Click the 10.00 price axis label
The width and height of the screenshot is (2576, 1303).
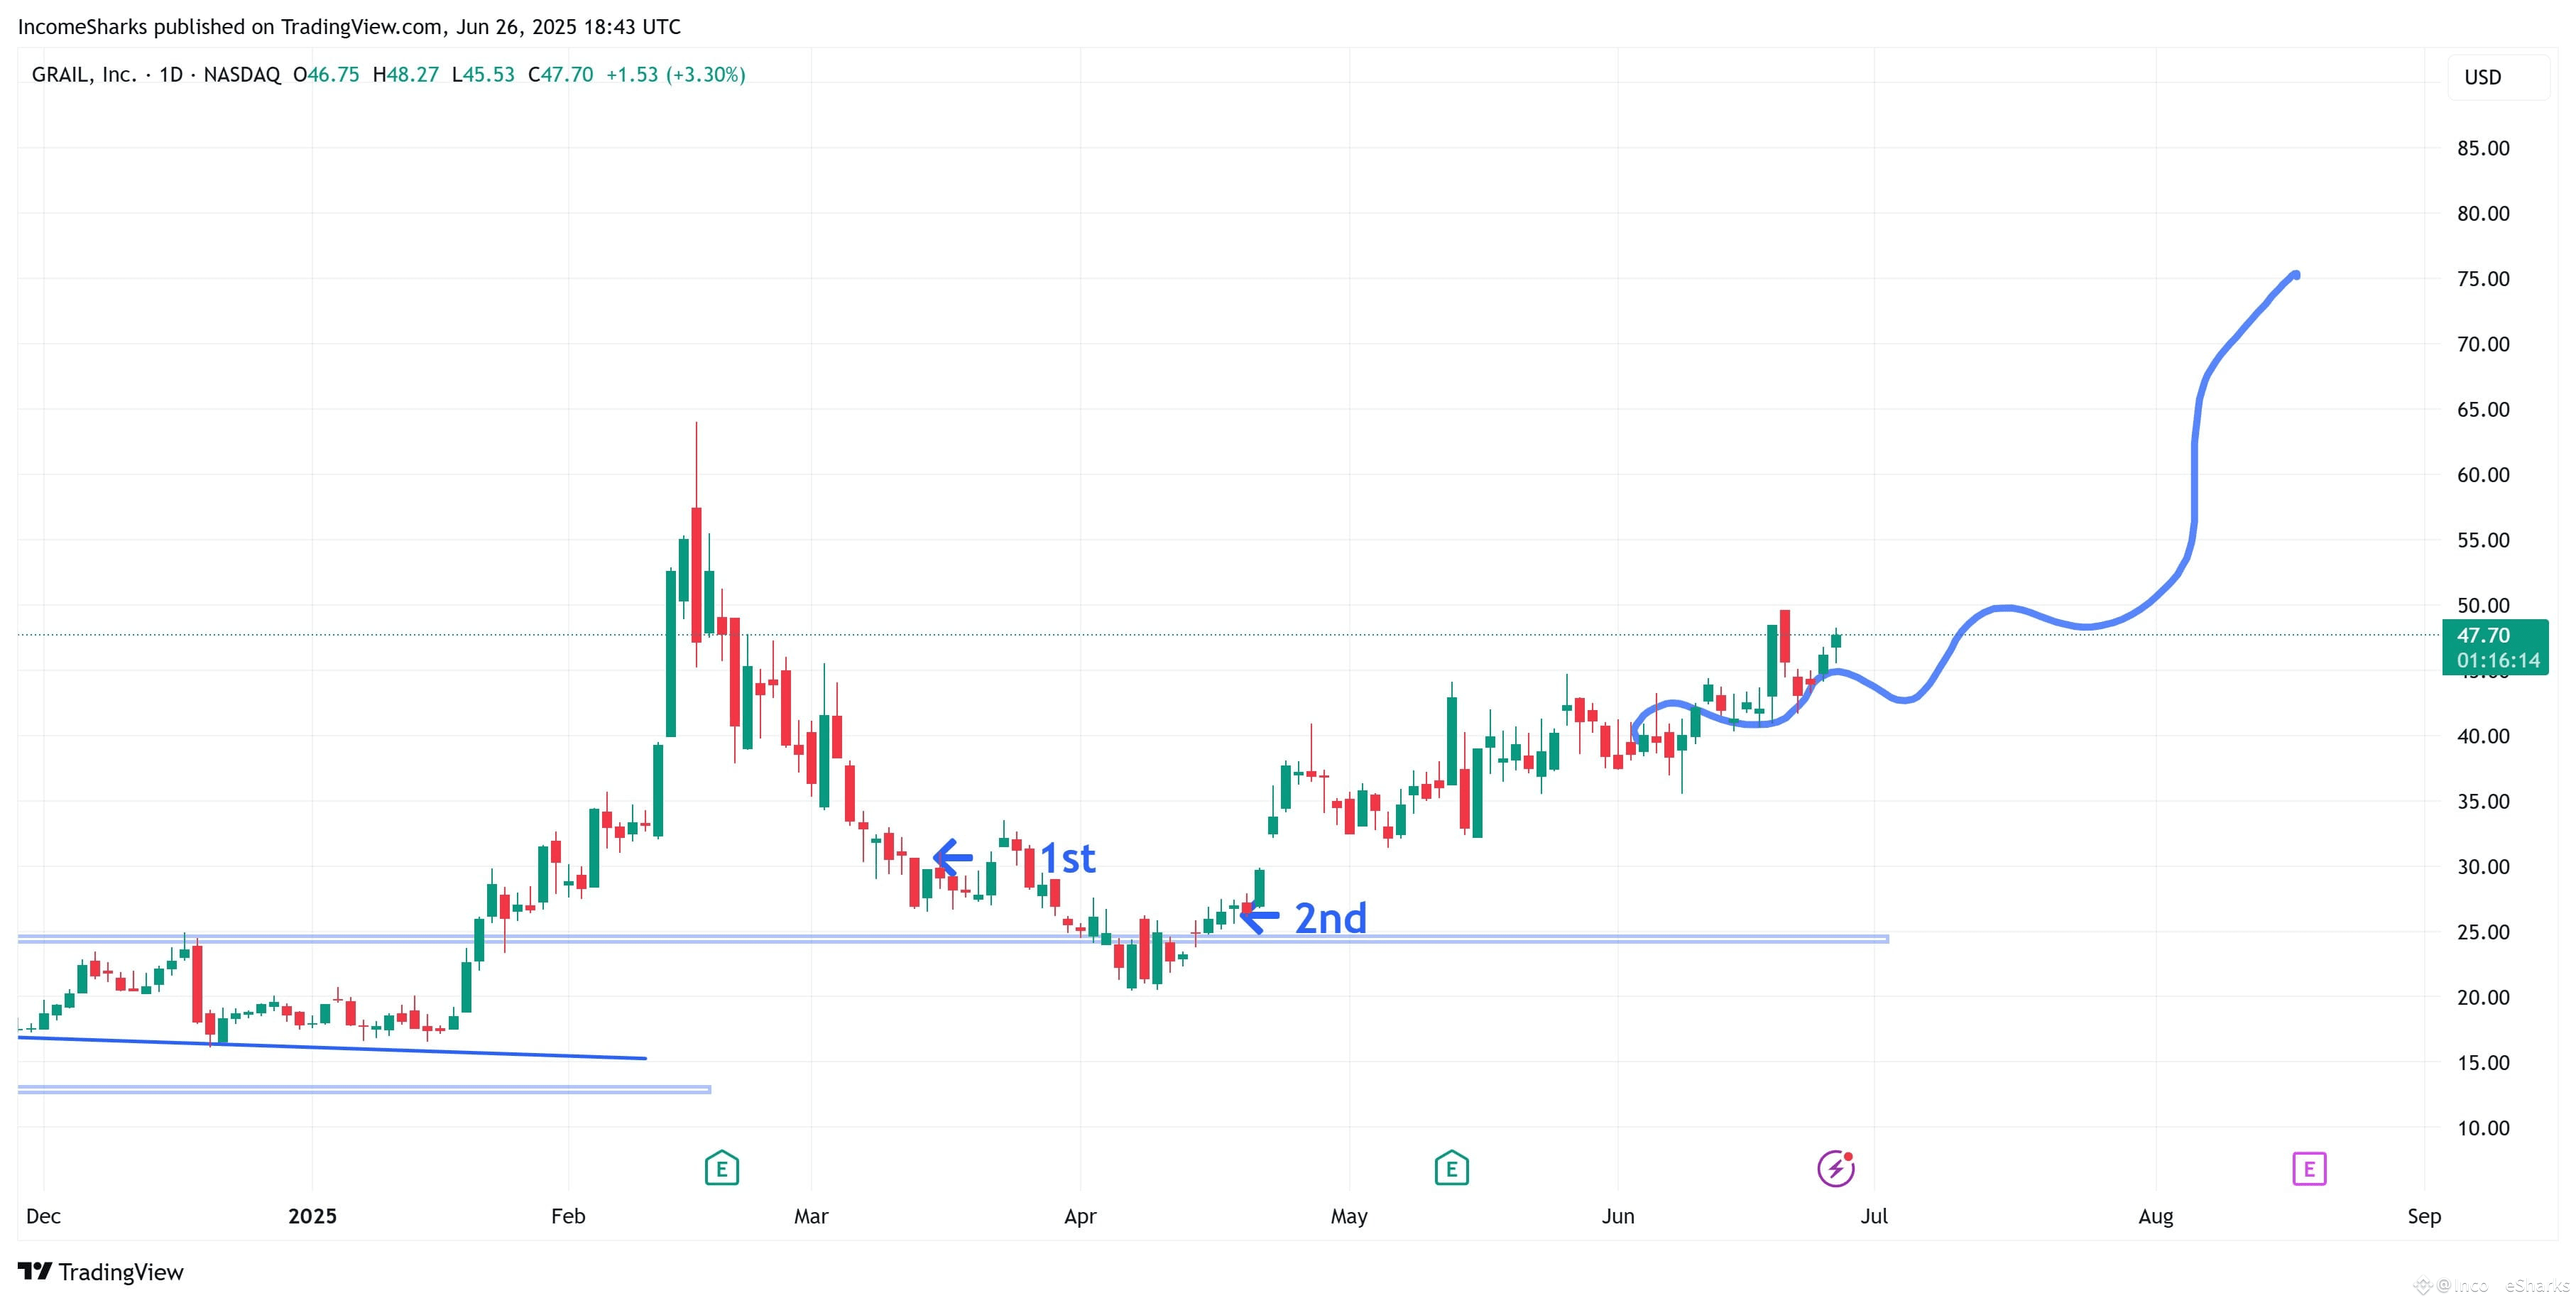point(2483,1128)
